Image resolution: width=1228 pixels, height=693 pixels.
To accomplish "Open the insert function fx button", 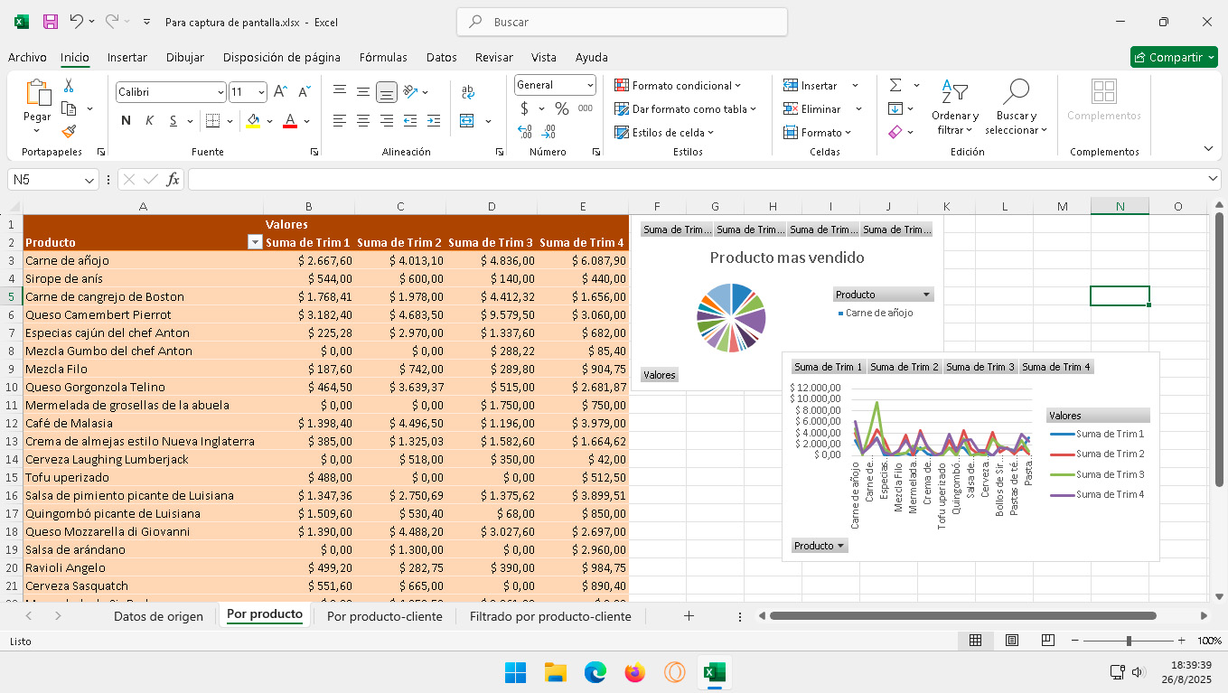I will [x=173, y=180].
